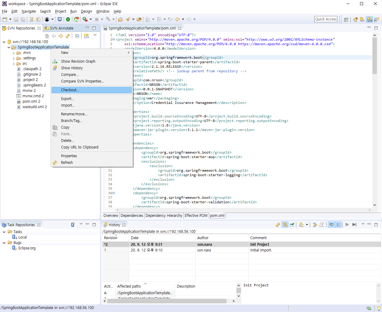Open Team Synchronizing perspective icon
This screenshot has width=382, height=312.
[377, 19]
